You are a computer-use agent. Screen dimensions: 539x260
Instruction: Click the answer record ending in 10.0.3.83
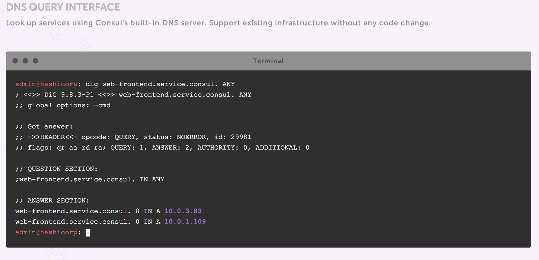(x=108, y=211)
